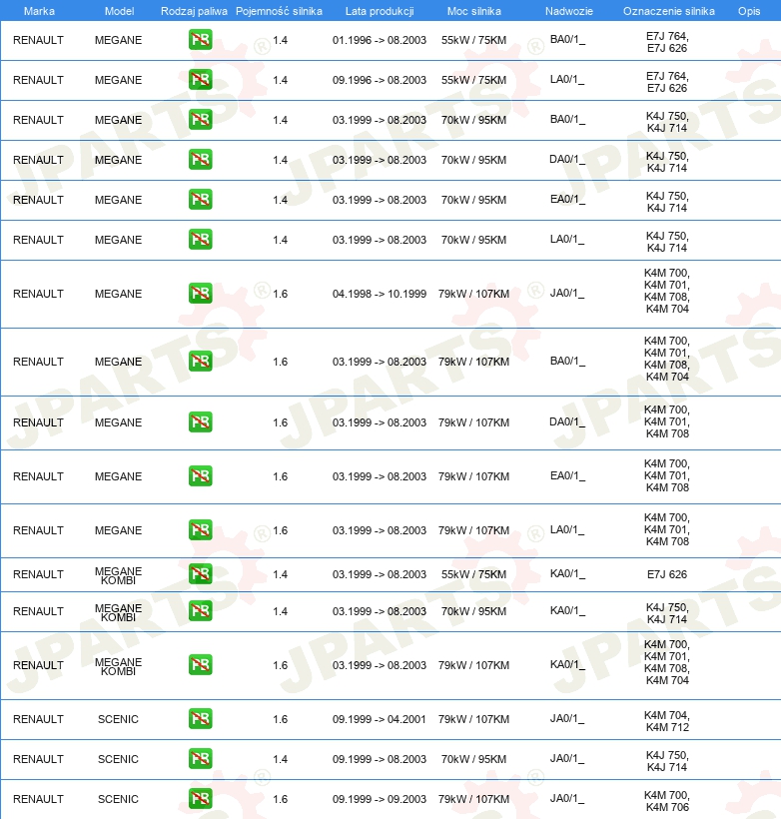Viewport: 781px width, 819px height.
Task: Click petrol icon for Megane 1.4 70kW LA0/1_
Action: 201,240
